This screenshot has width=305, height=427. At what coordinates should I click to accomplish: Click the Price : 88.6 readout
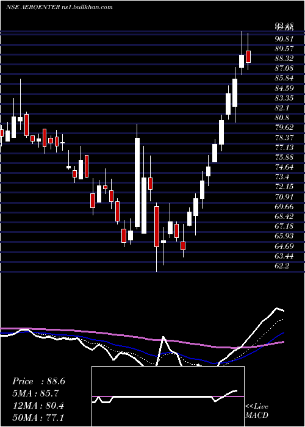coord(38,381)
